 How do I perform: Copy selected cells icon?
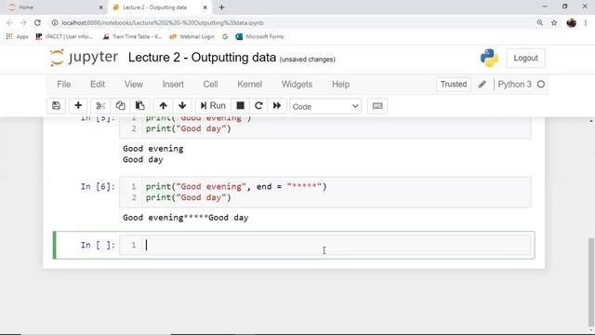click(x=120, y=106)
